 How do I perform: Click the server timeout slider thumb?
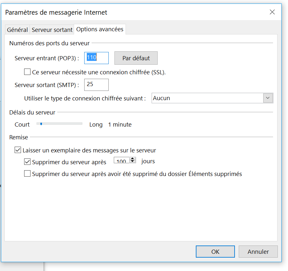pyautogui.click(x=41, y=124)
